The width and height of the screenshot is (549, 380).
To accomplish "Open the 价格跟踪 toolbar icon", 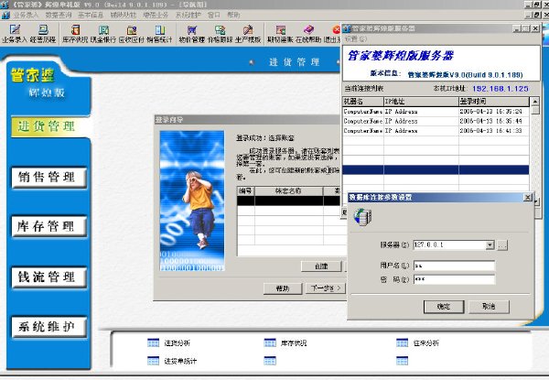I will coord(220,33).
